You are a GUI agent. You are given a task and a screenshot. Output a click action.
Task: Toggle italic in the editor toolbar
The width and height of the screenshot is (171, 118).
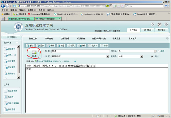coord(53,66)
